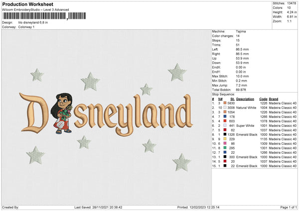Viewport: 299px width, 211px height.
Task: Click the barcode under the worksheet title
Action: 44,16
